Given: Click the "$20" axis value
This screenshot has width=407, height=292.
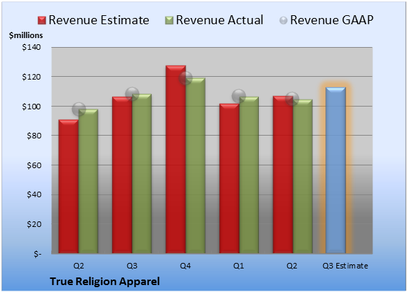Looking at the screenshot, I should [x=34, y=224].
